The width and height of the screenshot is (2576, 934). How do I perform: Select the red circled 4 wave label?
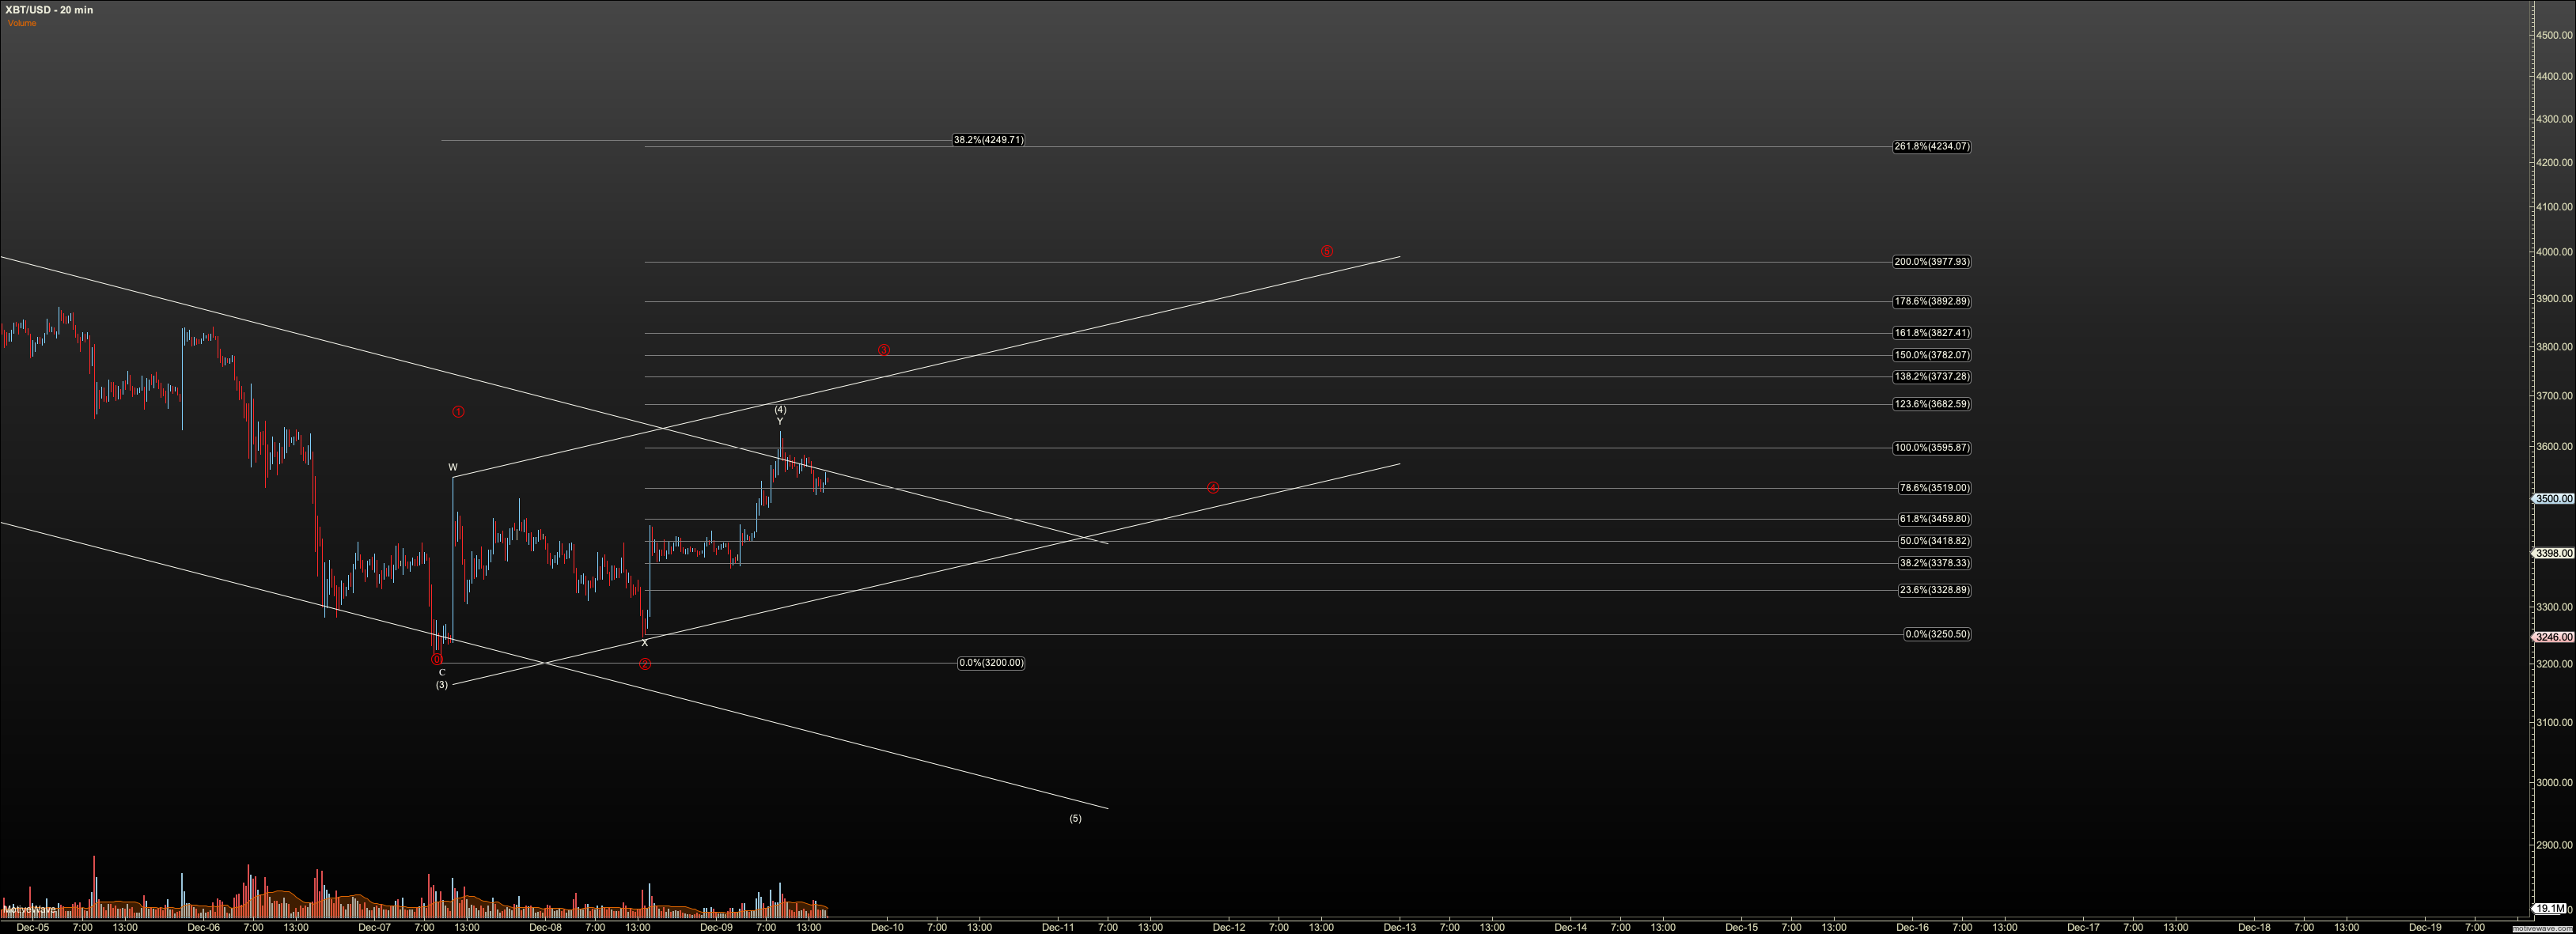(x=1213, y=488)
